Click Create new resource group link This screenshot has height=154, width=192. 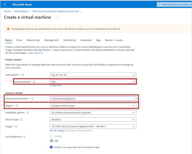[55, 86]
